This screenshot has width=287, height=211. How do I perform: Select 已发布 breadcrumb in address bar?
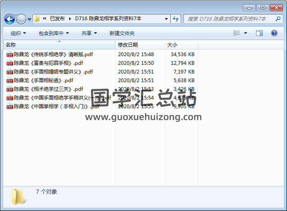[57, 19]
